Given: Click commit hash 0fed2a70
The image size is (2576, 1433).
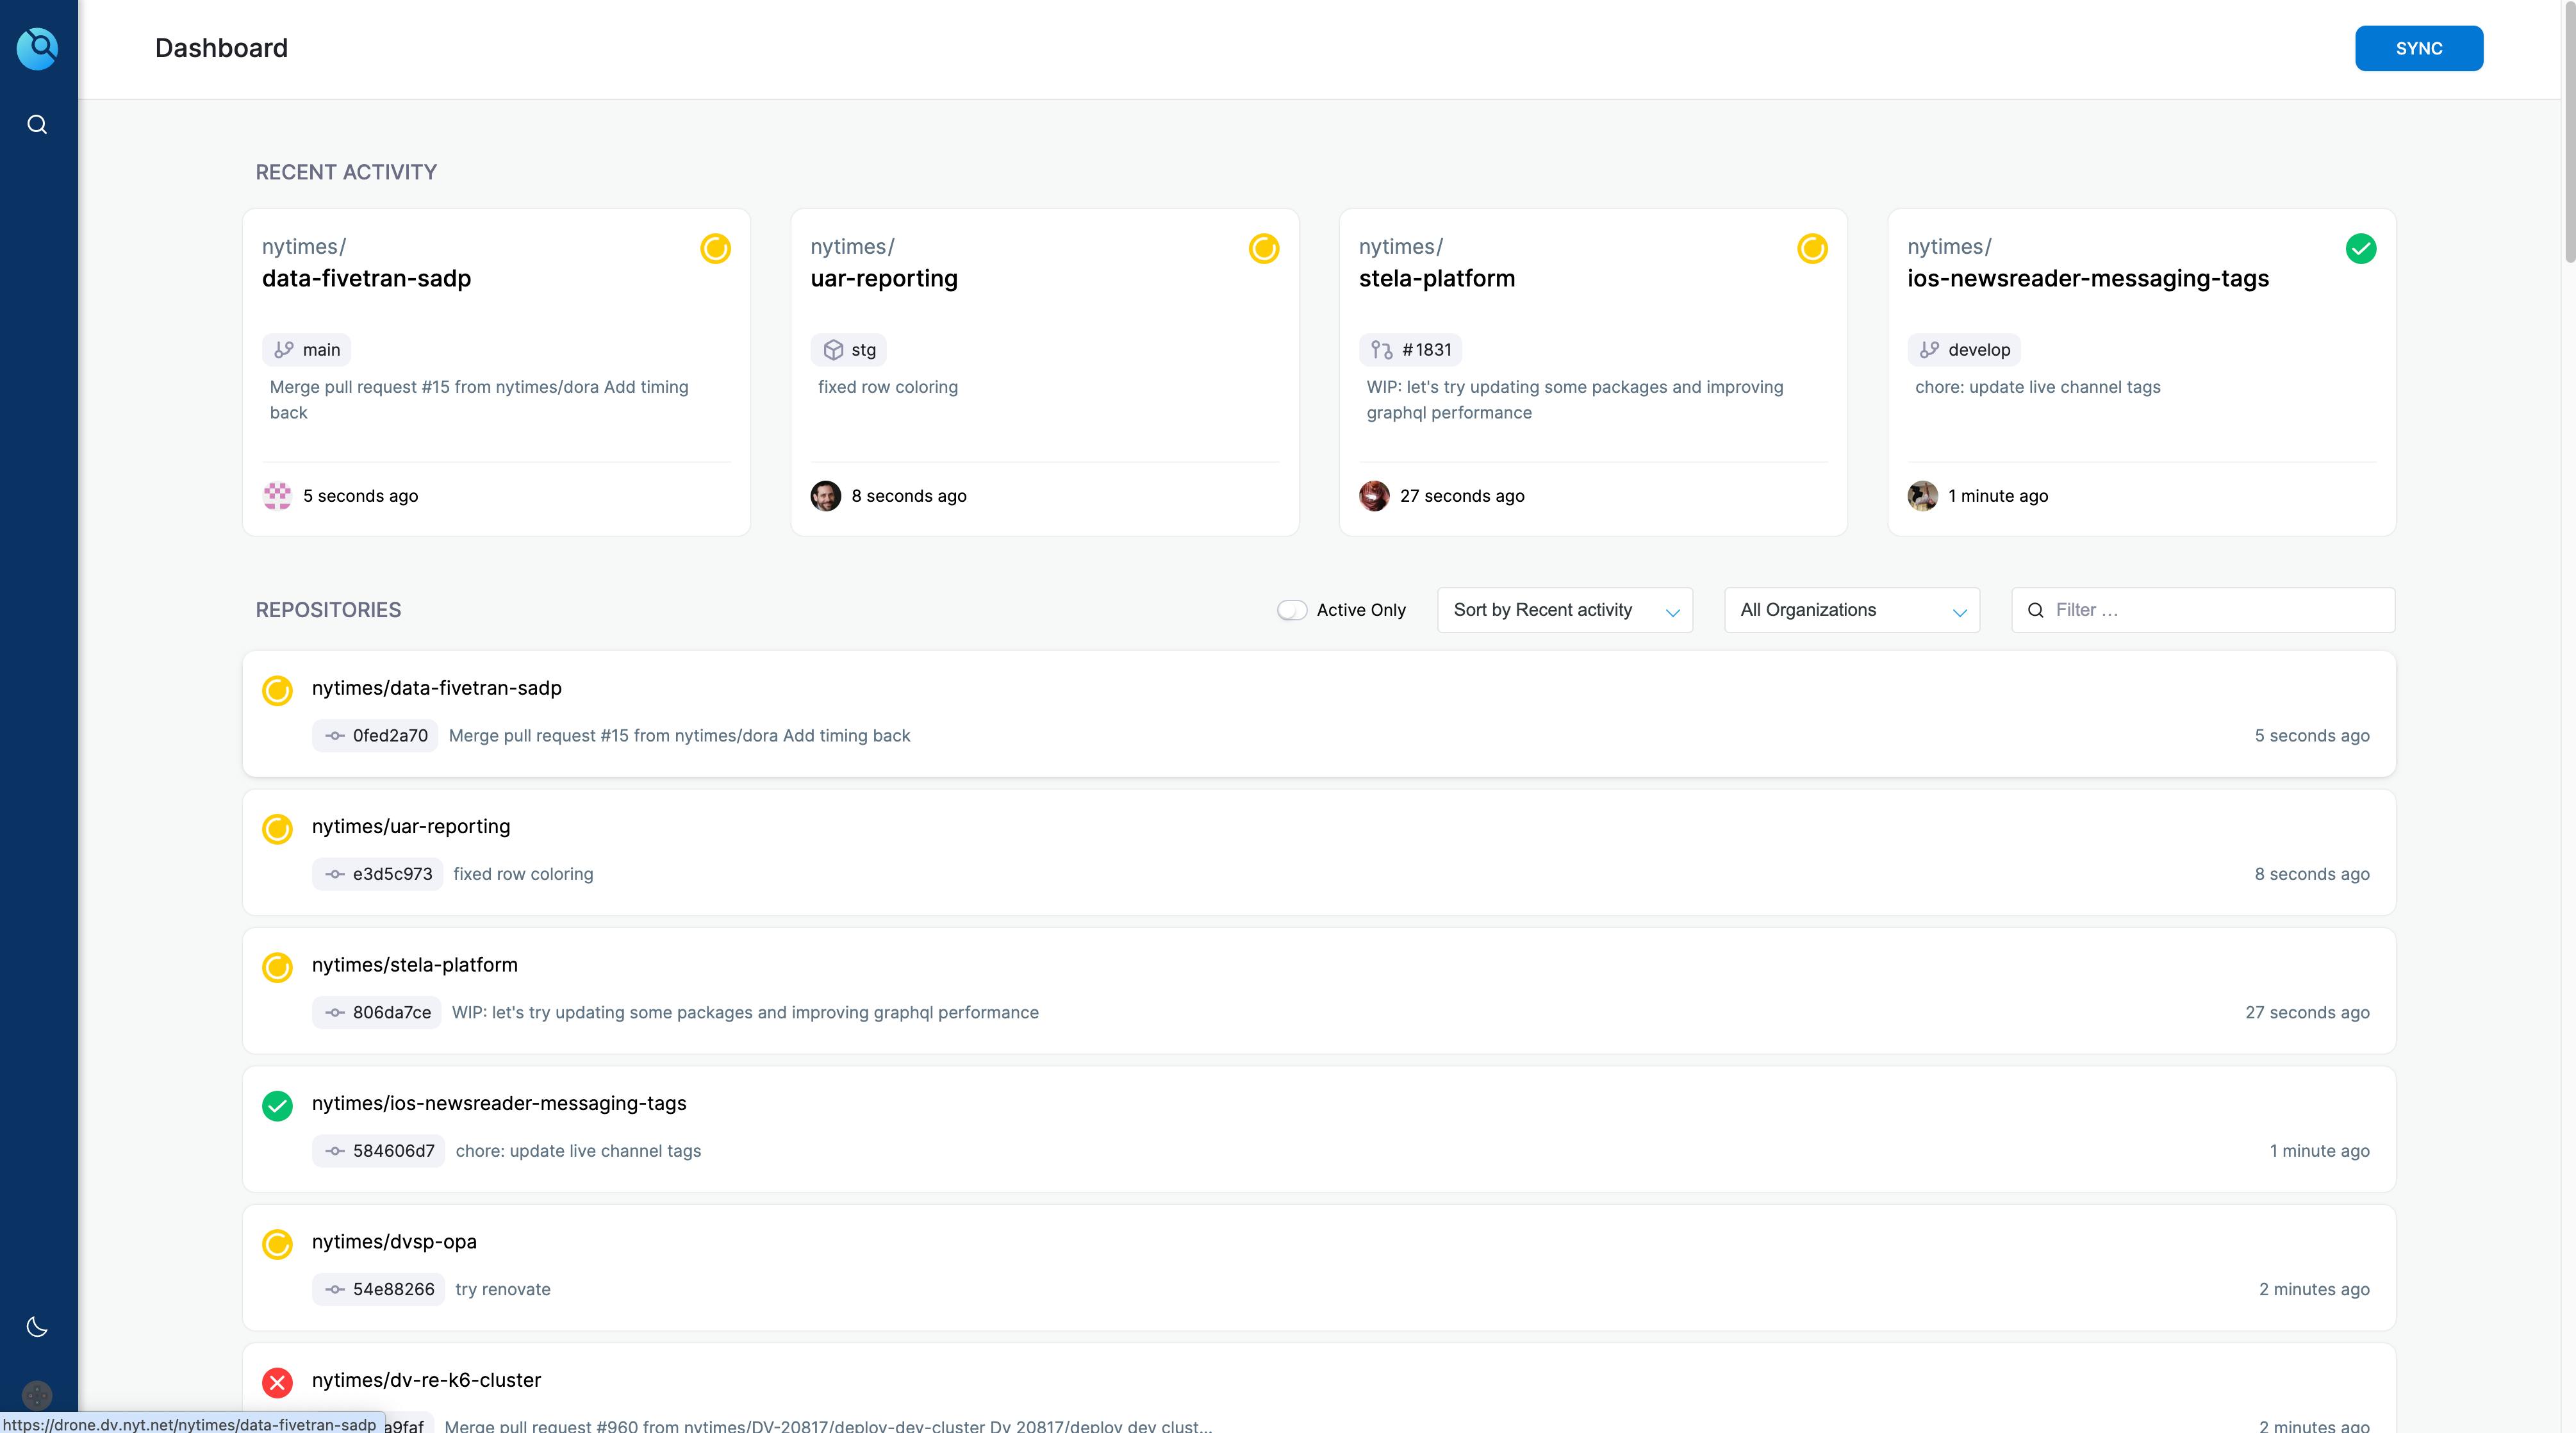Looking at the screenshot, I should [x=390, y=736].
